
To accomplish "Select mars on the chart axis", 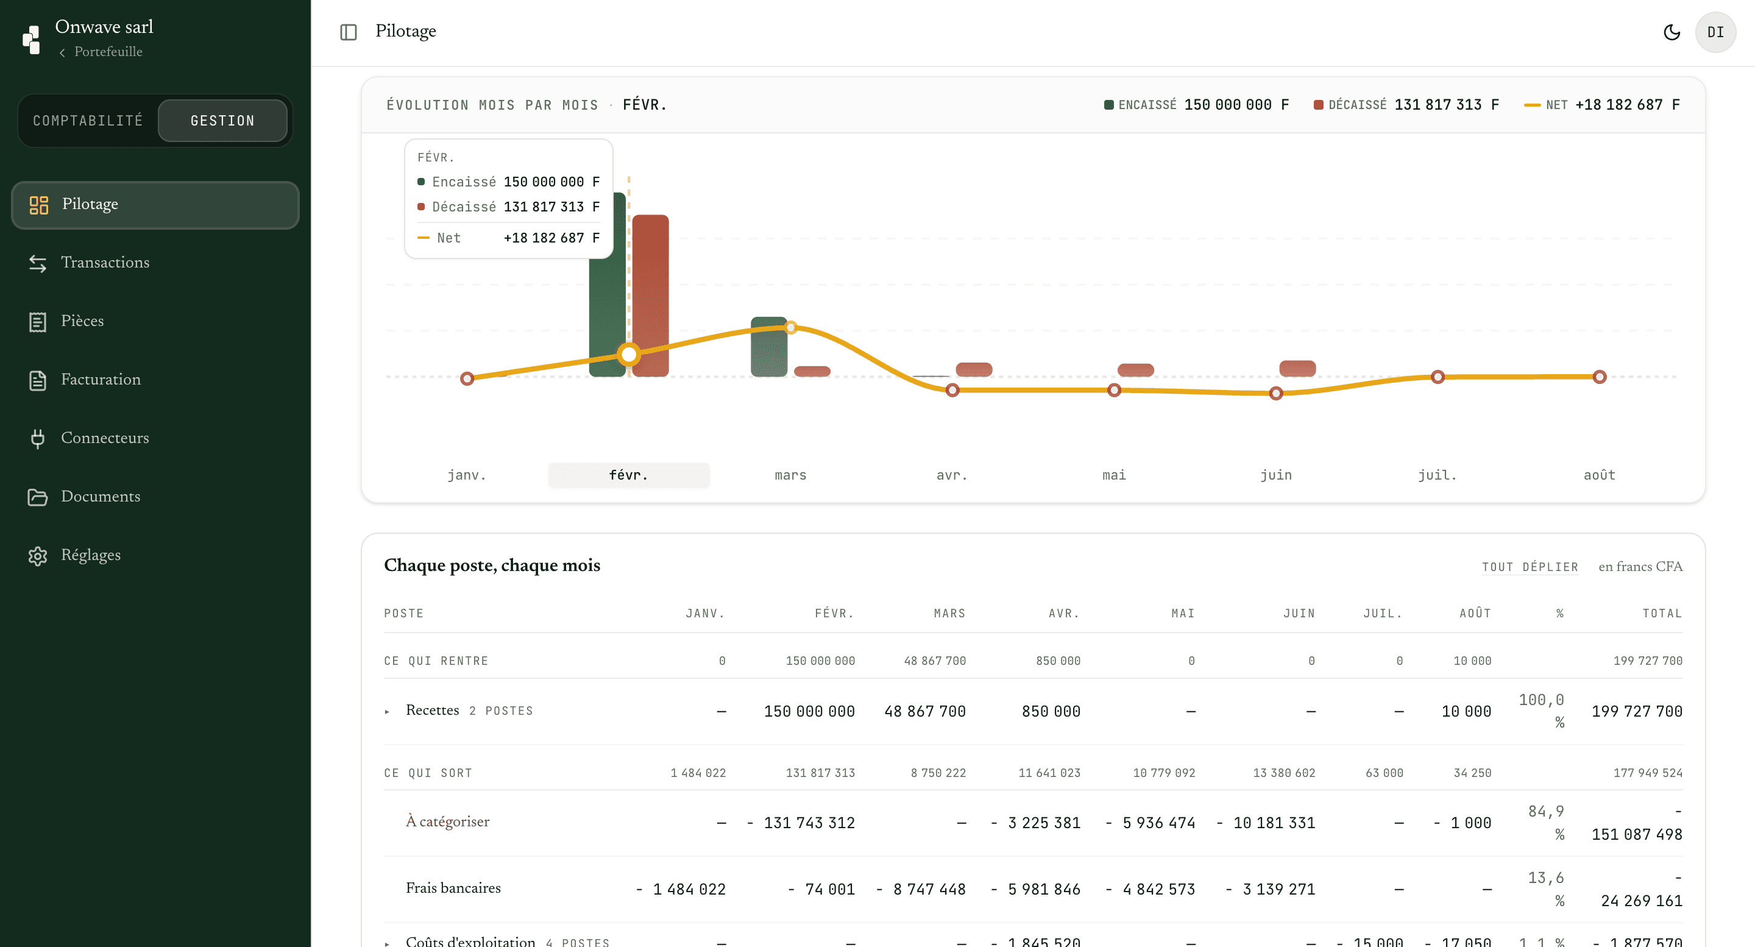I will (x=790, y=475).
